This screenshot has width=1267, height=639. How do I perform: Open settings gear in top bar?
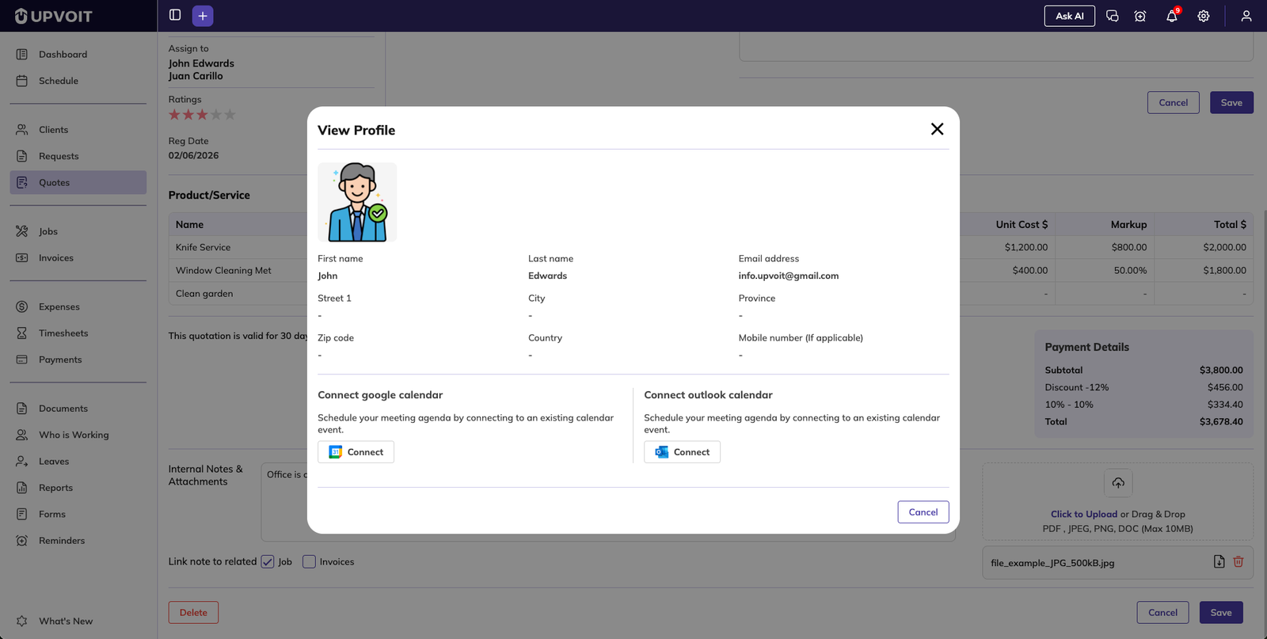[1203, 16]
